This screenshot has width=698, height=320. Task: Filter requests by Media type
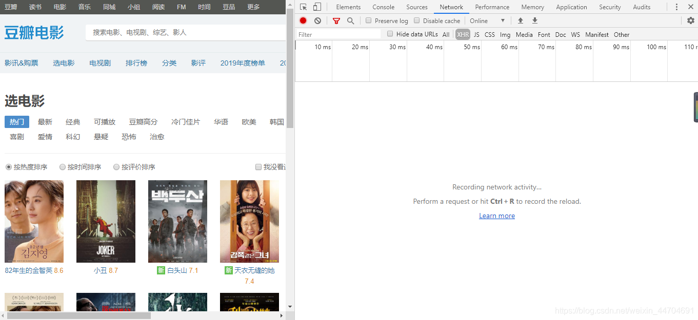pos(524,34)
